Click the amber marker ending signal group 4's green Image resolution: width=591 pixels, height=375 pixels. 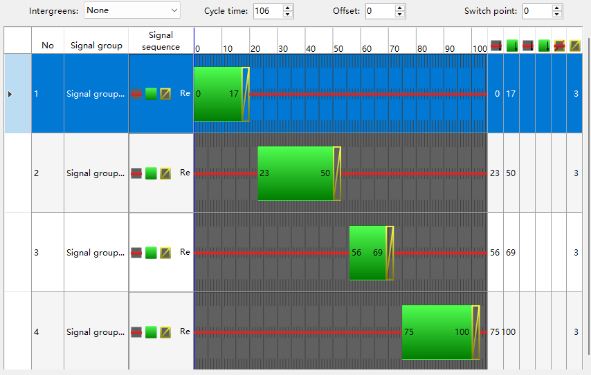coord(475,332)
